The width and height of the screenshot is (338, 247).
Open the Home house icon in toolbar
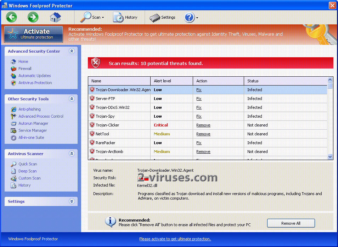(55, 17)
